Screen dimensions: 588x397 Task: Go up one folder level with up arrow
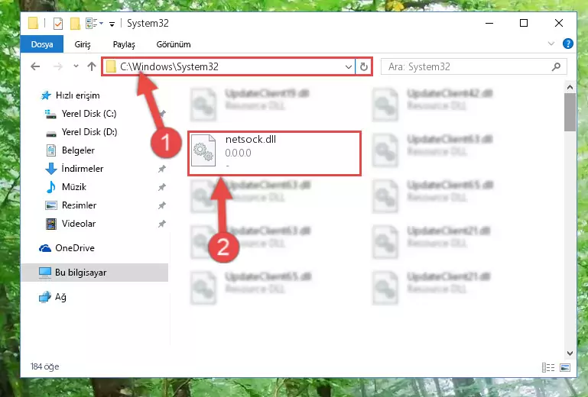[x=92, y=66]
